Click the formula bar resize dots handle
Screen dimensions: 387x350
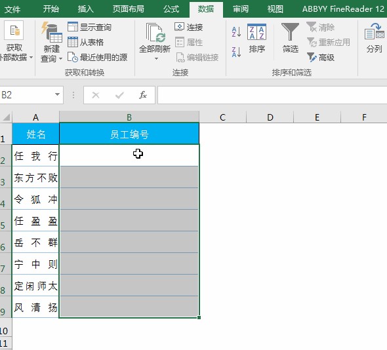click(73, 95)
